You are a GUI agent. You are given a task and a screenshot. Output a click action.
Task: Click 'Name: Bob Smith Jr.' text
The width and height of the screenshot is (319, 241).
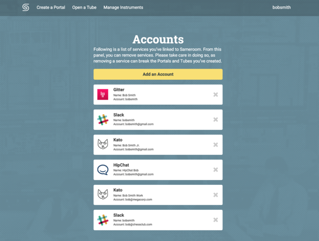point(126,145)
